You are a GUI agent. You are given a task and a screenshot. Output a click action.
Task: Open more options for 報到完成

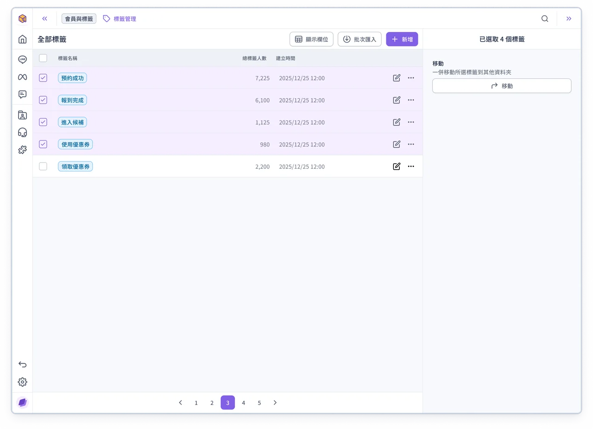(411, 100)
